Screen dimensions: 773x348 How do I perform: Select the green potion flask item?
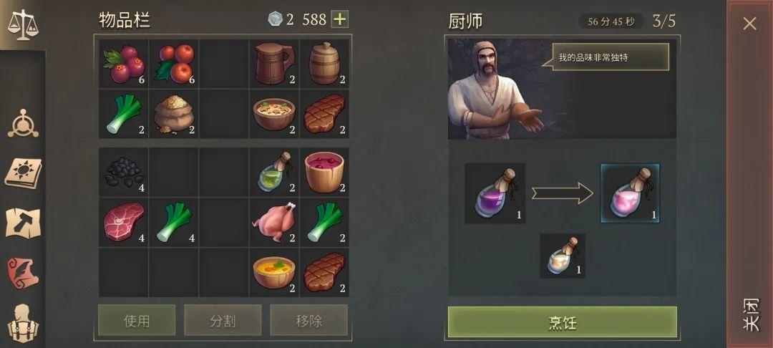(274, 172)
